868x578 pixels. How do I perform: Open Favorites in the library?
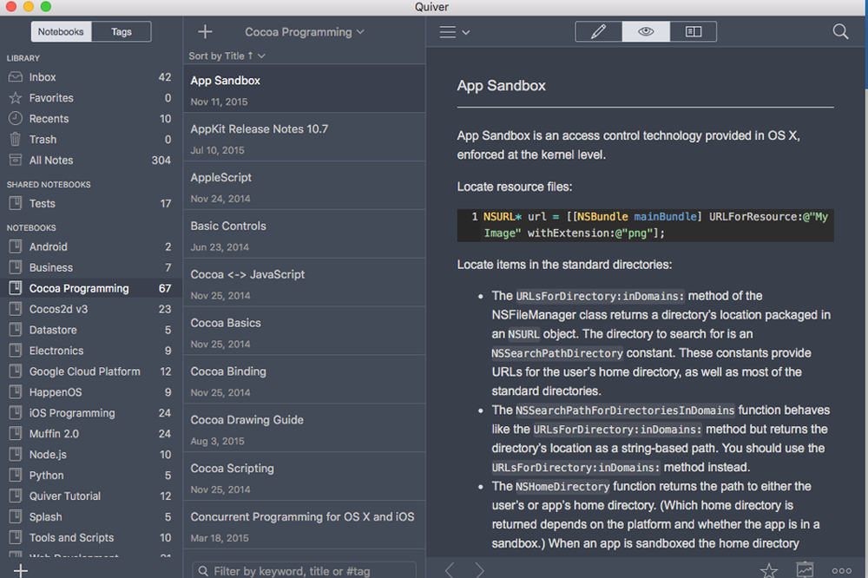[x=91, y=98]
